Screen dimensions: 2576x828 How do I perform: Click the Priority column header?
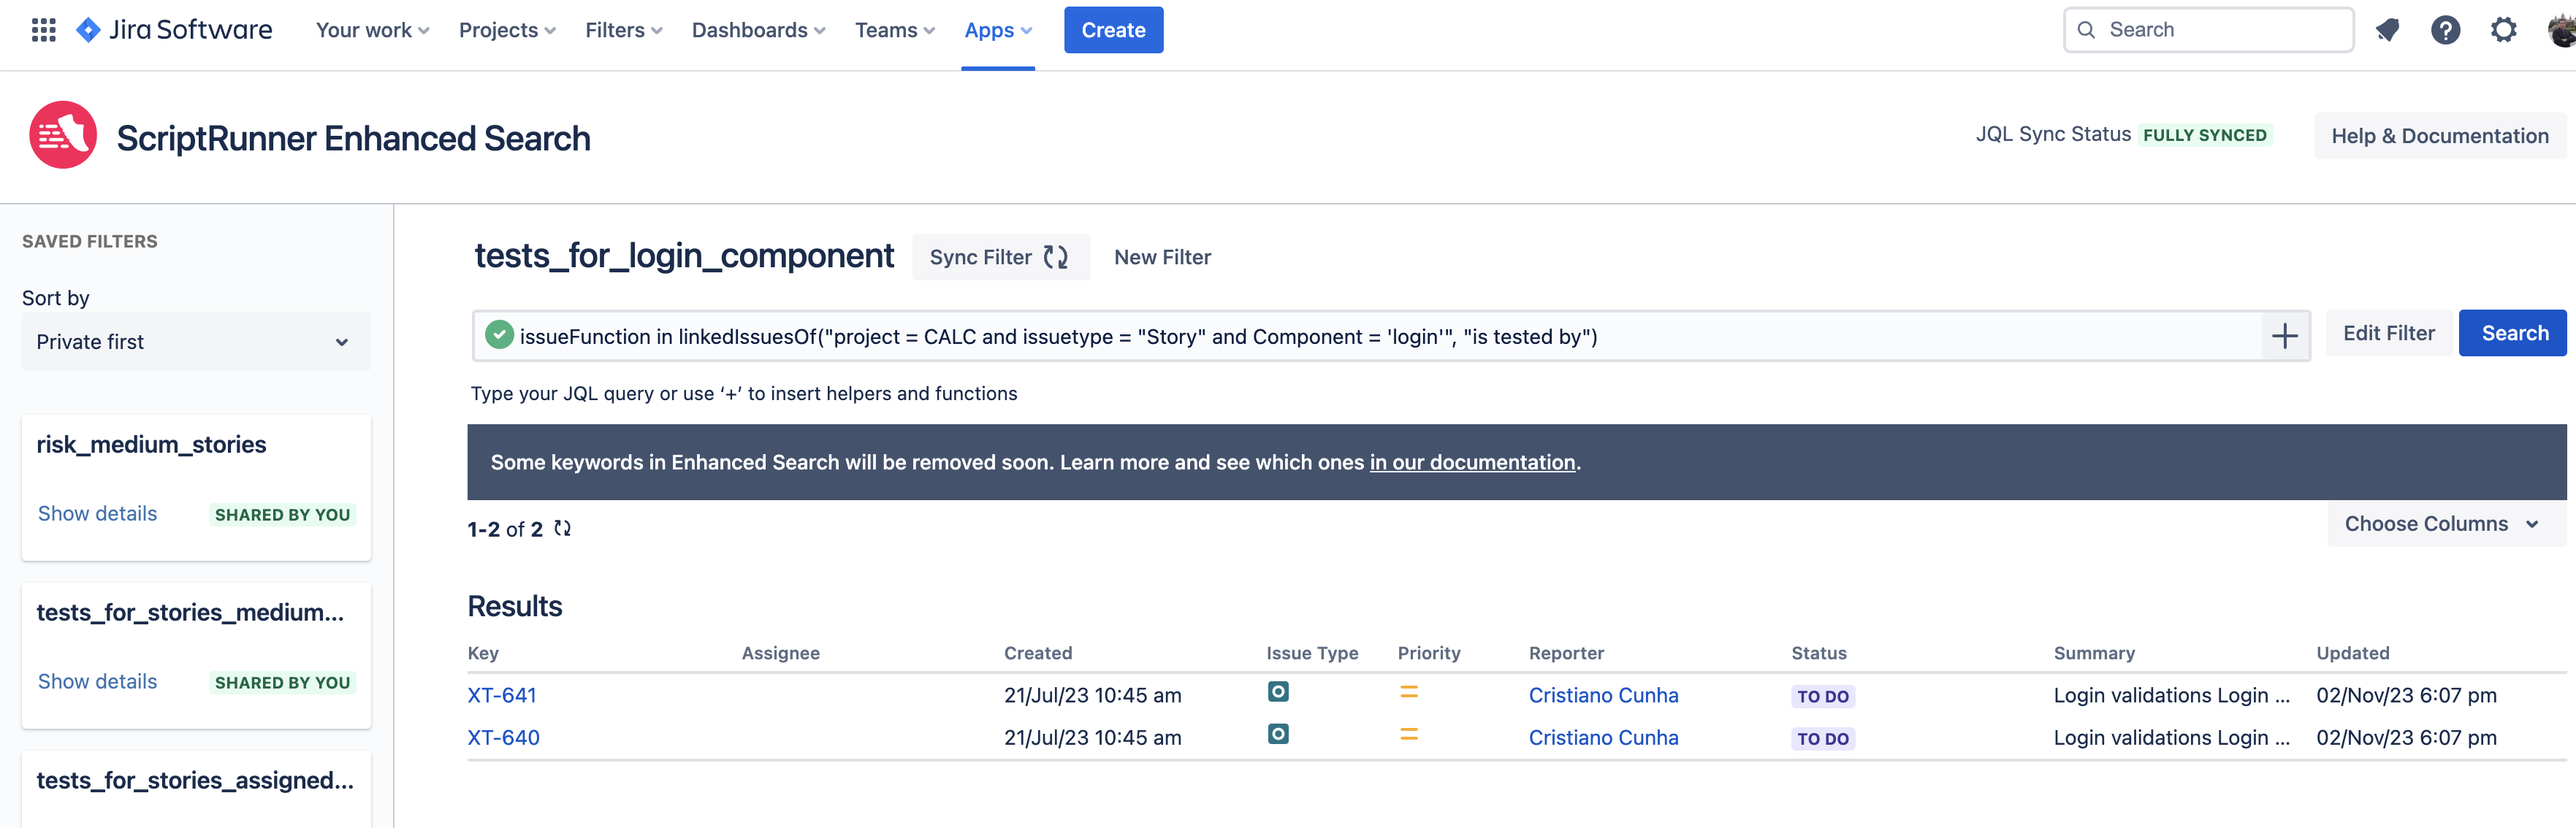click(x=1429, y=653)
